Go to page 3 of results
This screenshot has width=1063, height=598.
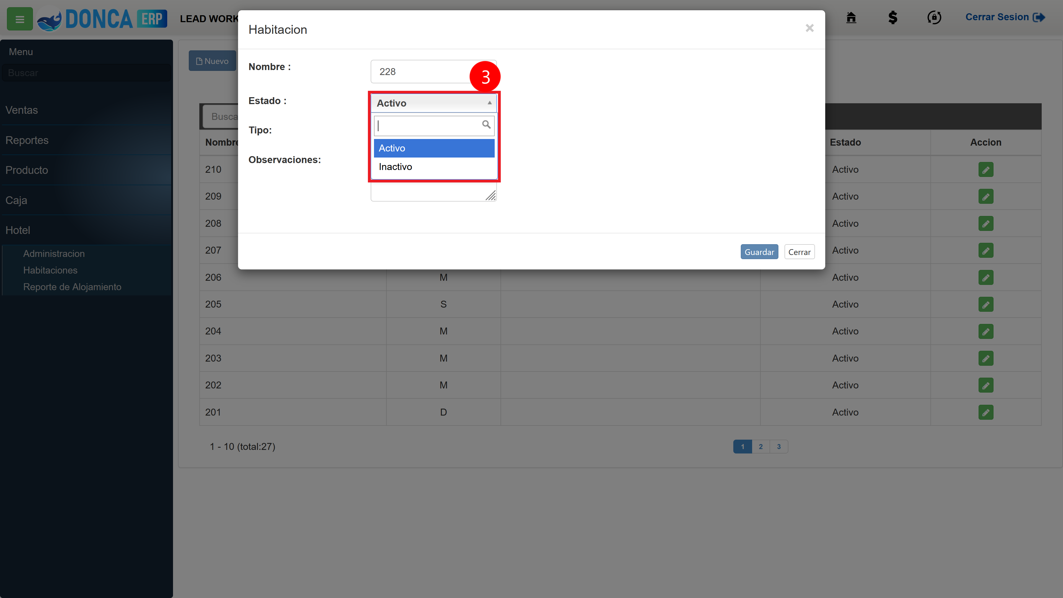point(779,447)
